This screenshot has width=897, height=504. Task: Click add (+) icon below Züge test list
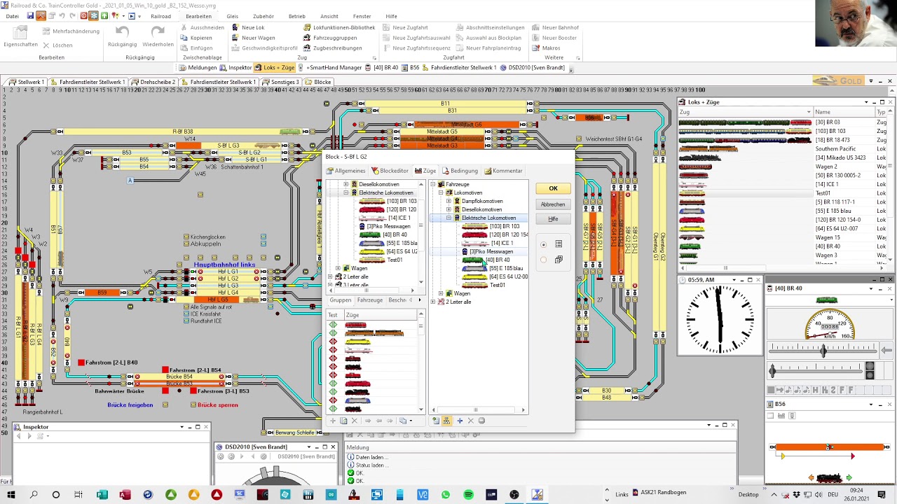click(x=333, y=421)
